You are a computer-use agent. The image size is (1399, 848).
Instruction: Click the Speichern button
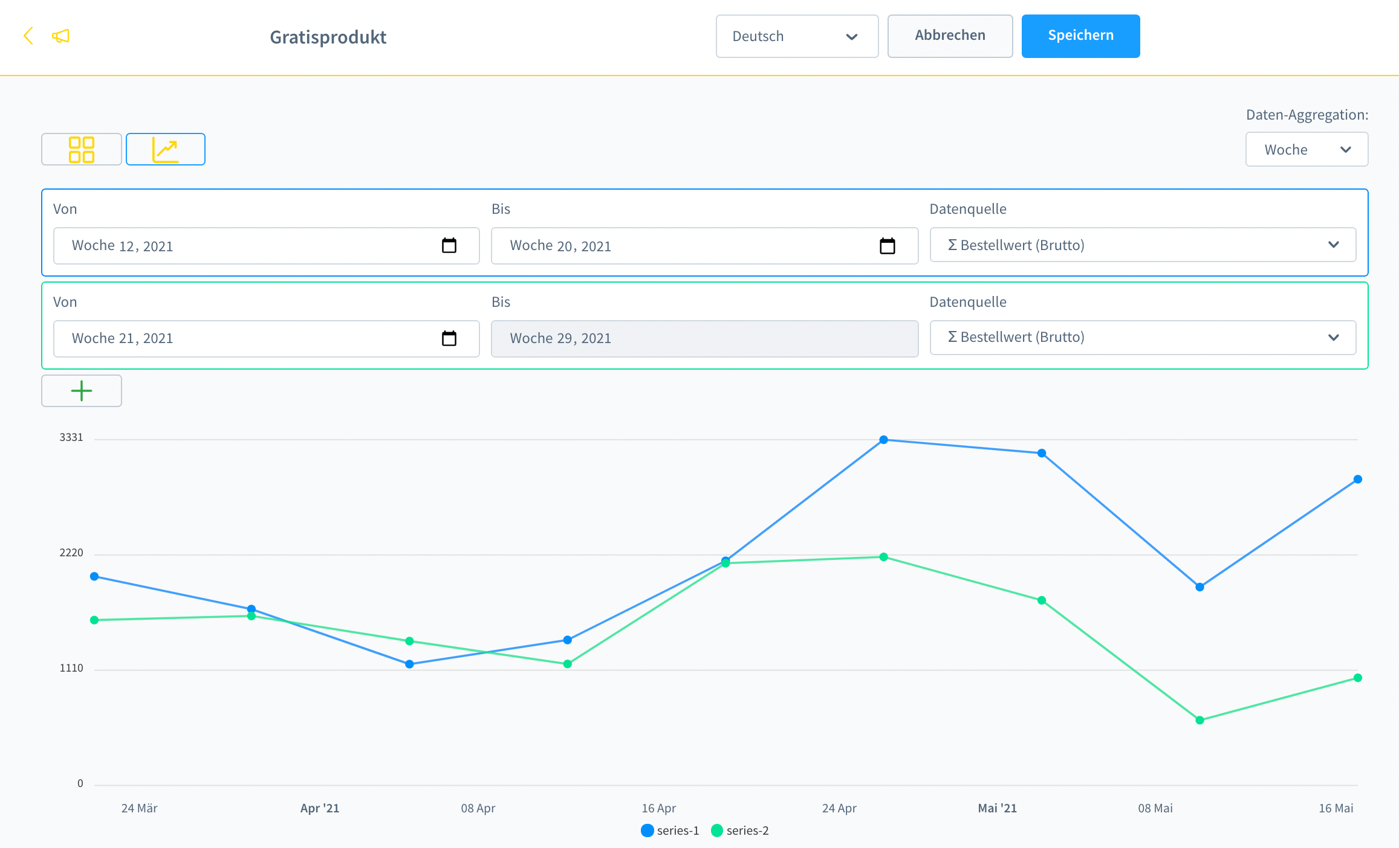(x=1080, y=36)
